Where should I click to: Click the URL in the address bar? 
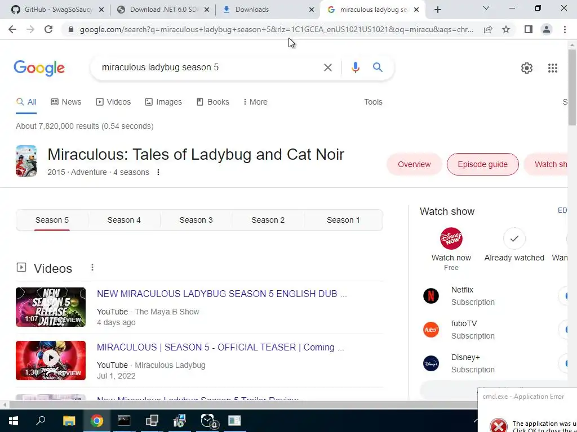click(276, 29)
